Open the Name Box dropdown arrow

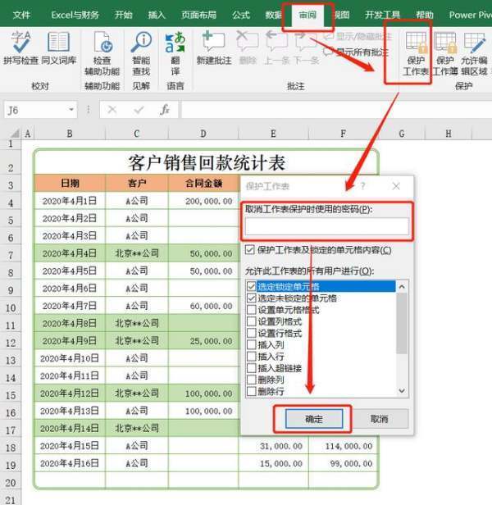click(x=71, y=110)
